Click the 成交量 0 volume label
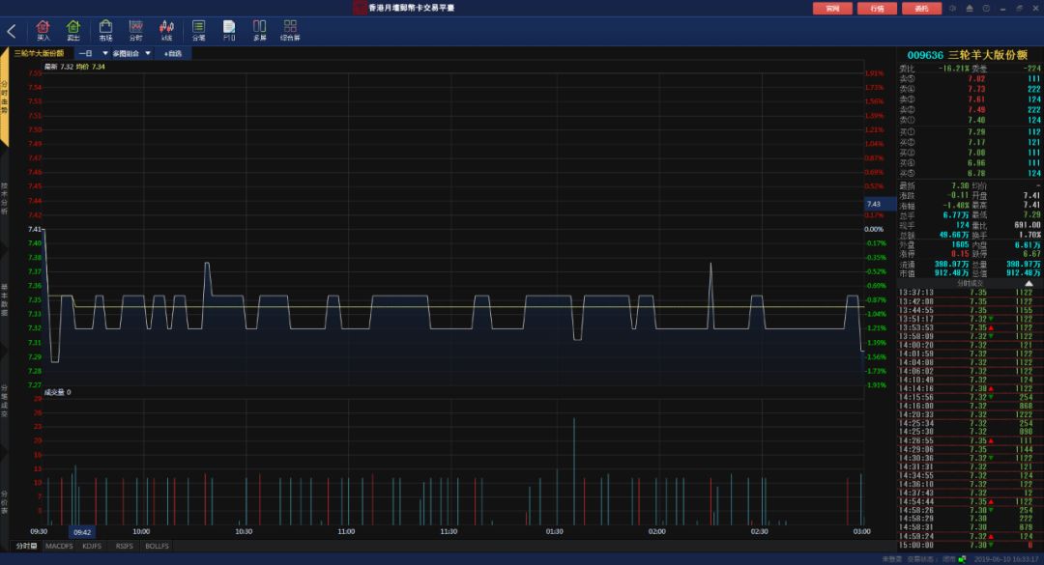Screen dimensions: 1044x565 click(x=57, y=392)
